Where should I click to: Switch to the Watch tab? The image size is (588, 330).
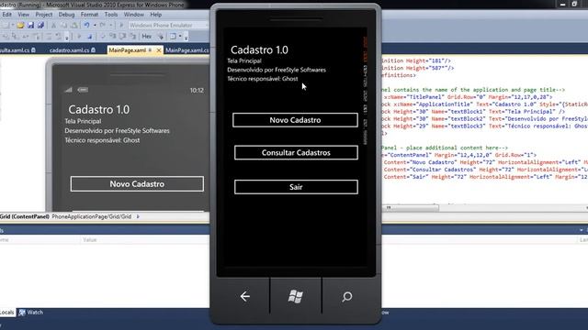coord(31,313)
